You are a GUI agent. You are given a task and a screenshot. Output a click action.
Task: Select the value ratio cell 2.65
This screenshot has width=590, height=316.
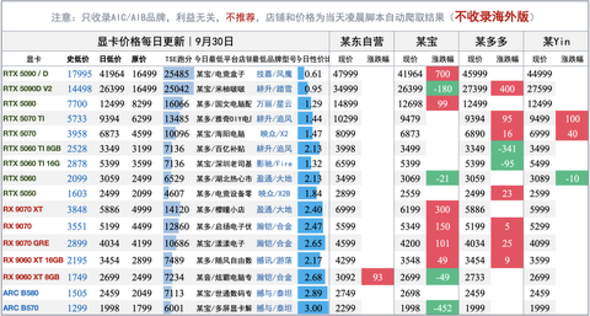coord(312,243)
